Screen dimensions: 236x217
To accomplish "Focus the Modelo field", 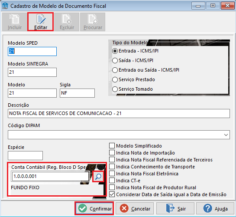I will (32, 93).
